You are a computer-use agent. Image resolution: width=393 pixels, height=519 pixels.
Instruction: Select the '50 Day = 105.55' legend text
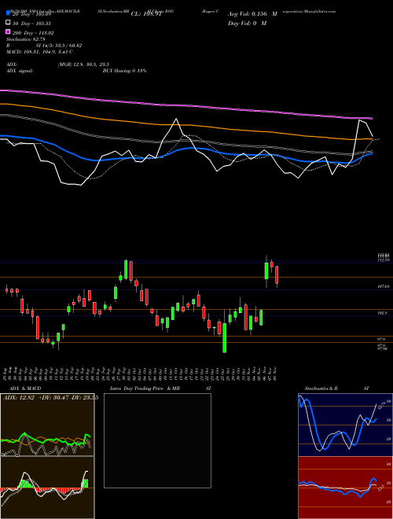tap(33, 23)
